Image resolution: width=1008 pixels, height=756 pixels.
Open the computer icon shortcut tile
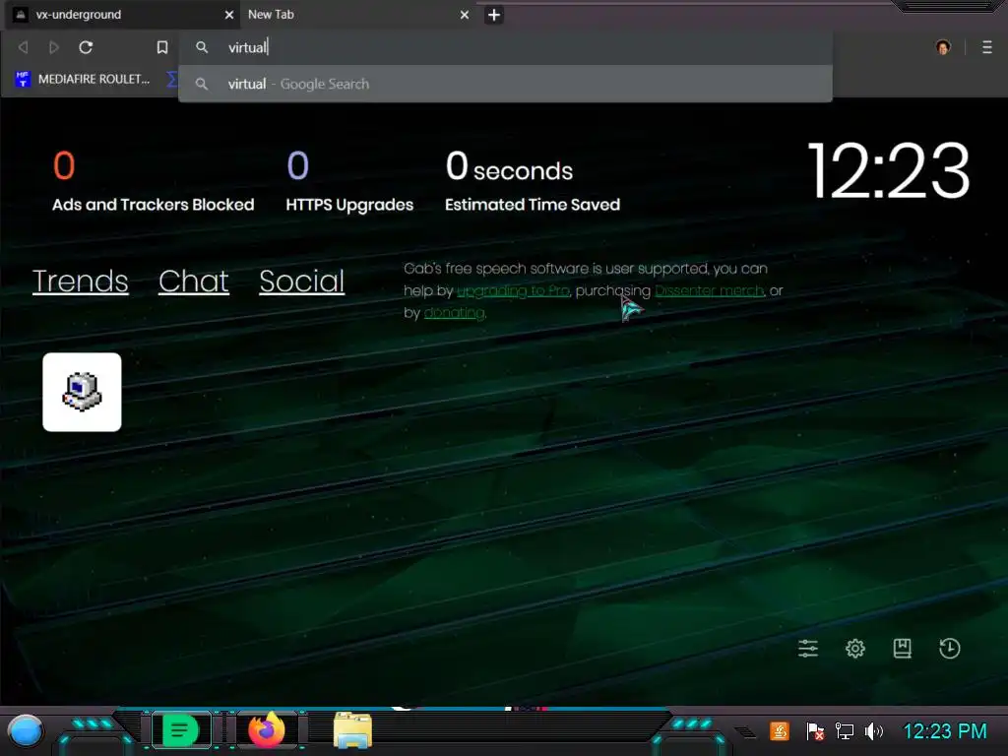82,392
